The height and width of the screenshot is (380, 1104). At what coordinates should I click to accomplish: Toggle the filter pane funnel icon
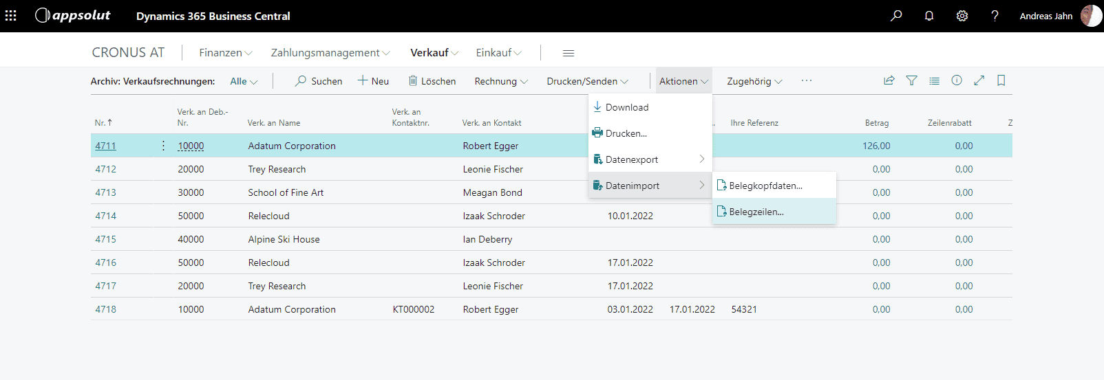coord(911,80)
